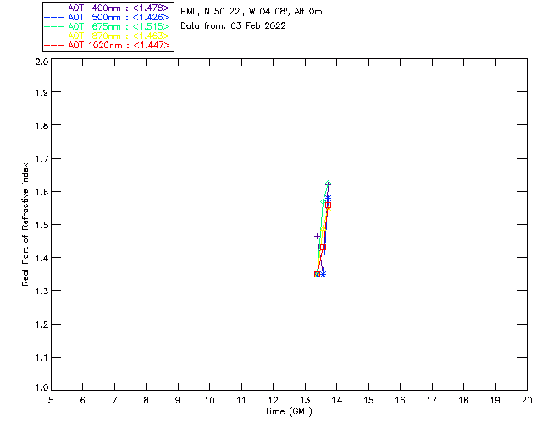Click the purple dashed line sample in legend
542x433 pixels.
(x=54, y=8)
